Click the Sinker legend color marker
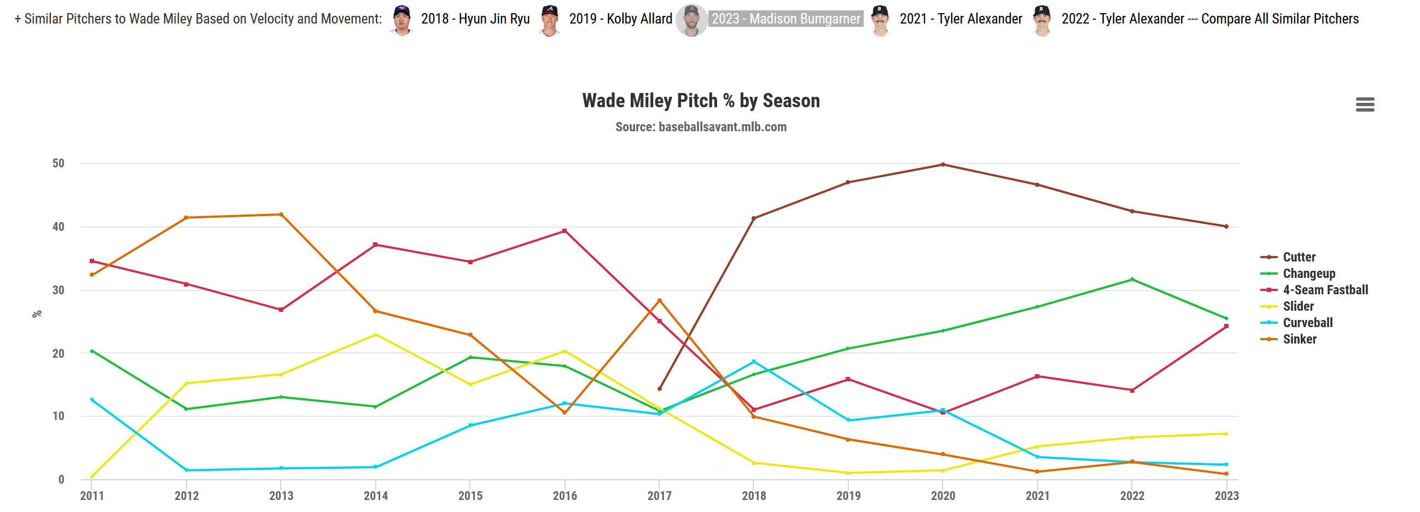This screenshot has width=1420, height=512. 1269,340
